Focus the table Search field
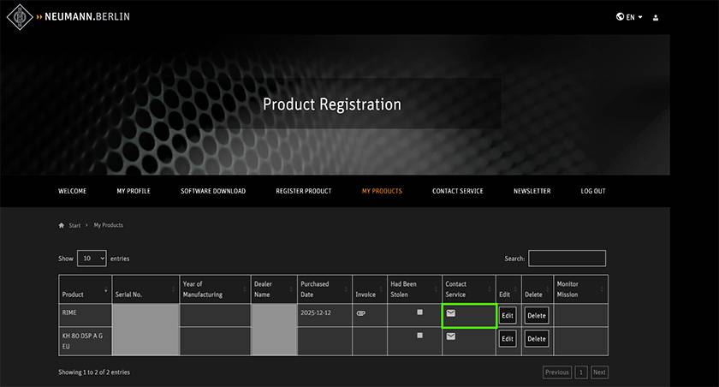 click(x=567, y=258)
